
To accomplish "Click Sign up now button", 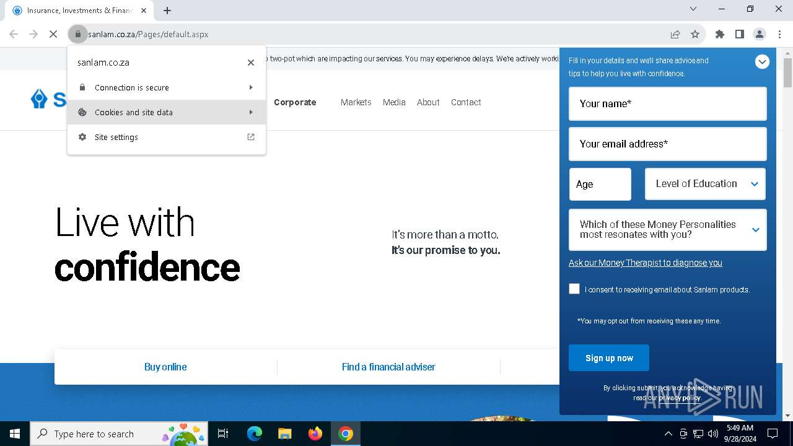I will pyautogui.click(x=609, y=358).
